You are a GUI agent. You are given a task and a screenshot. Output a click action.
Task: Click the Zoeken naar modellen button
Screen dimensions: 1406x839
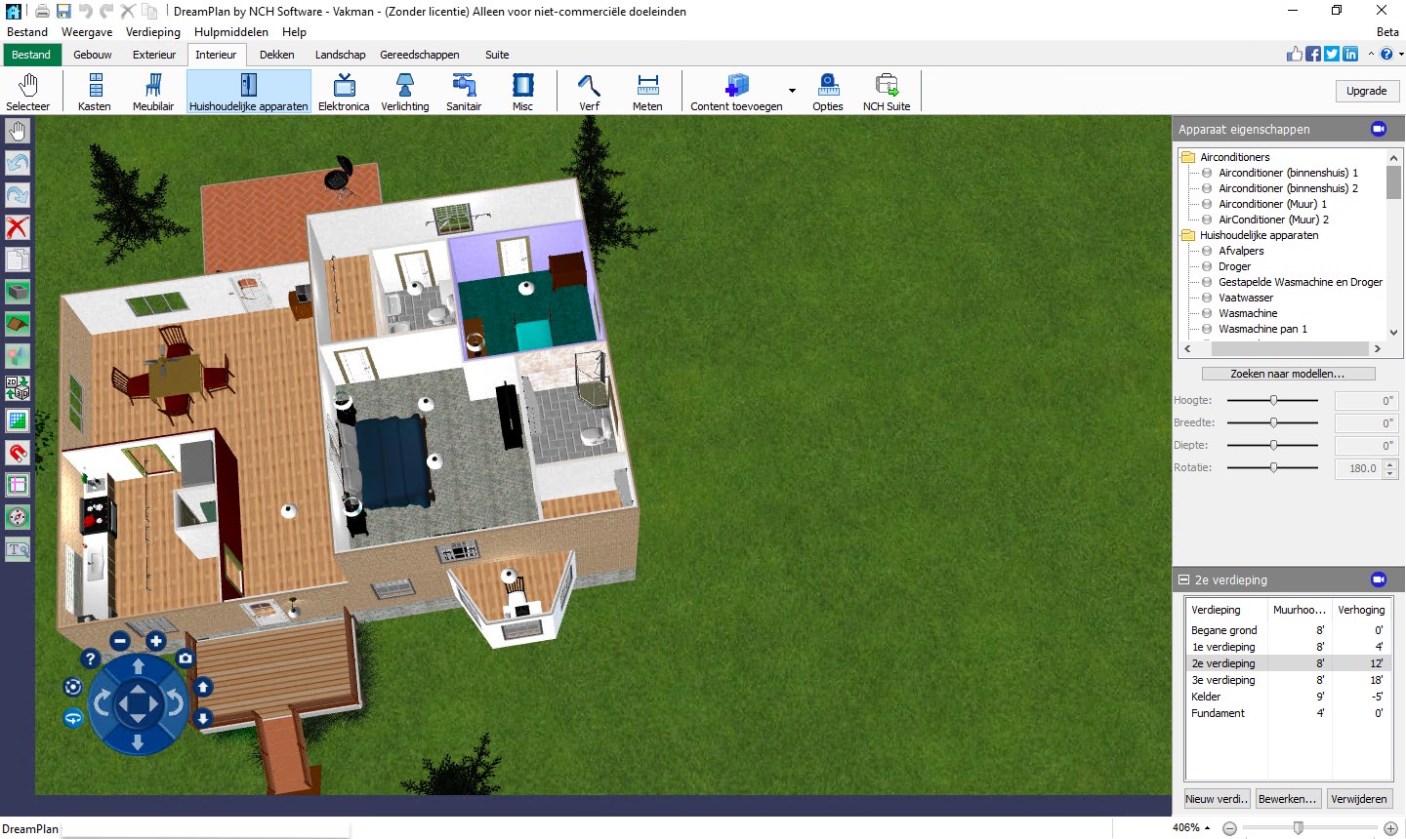1288,373
